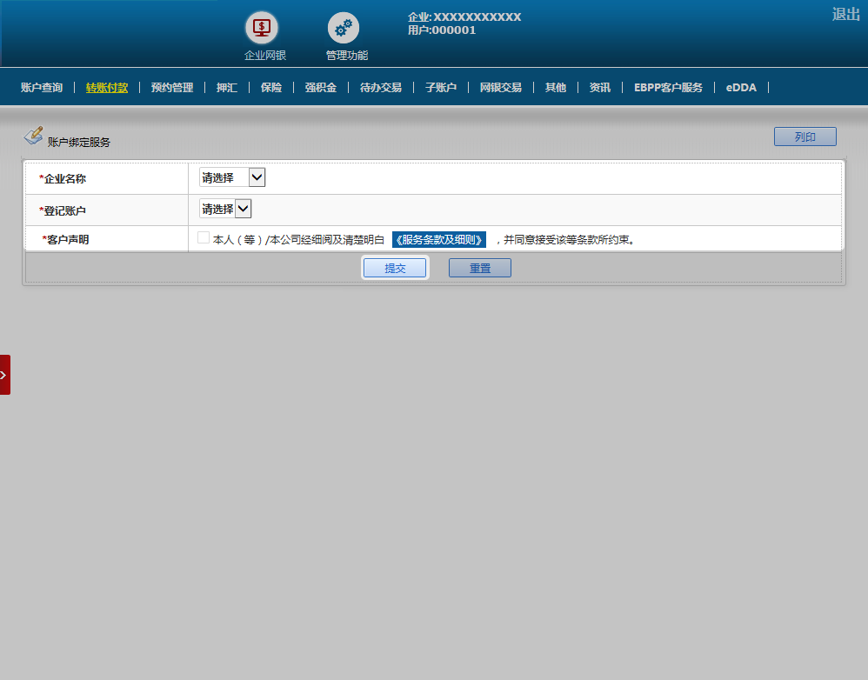Open the 登记账户 dropdown
Screen dimensions: 868x680
(225, 209)
